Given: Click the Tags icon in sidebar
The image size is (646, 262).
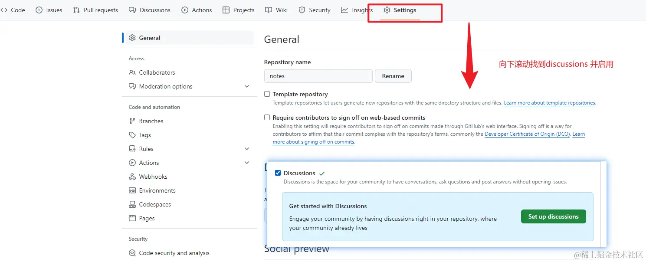Looking at the screenshot, I should [132, 135].
